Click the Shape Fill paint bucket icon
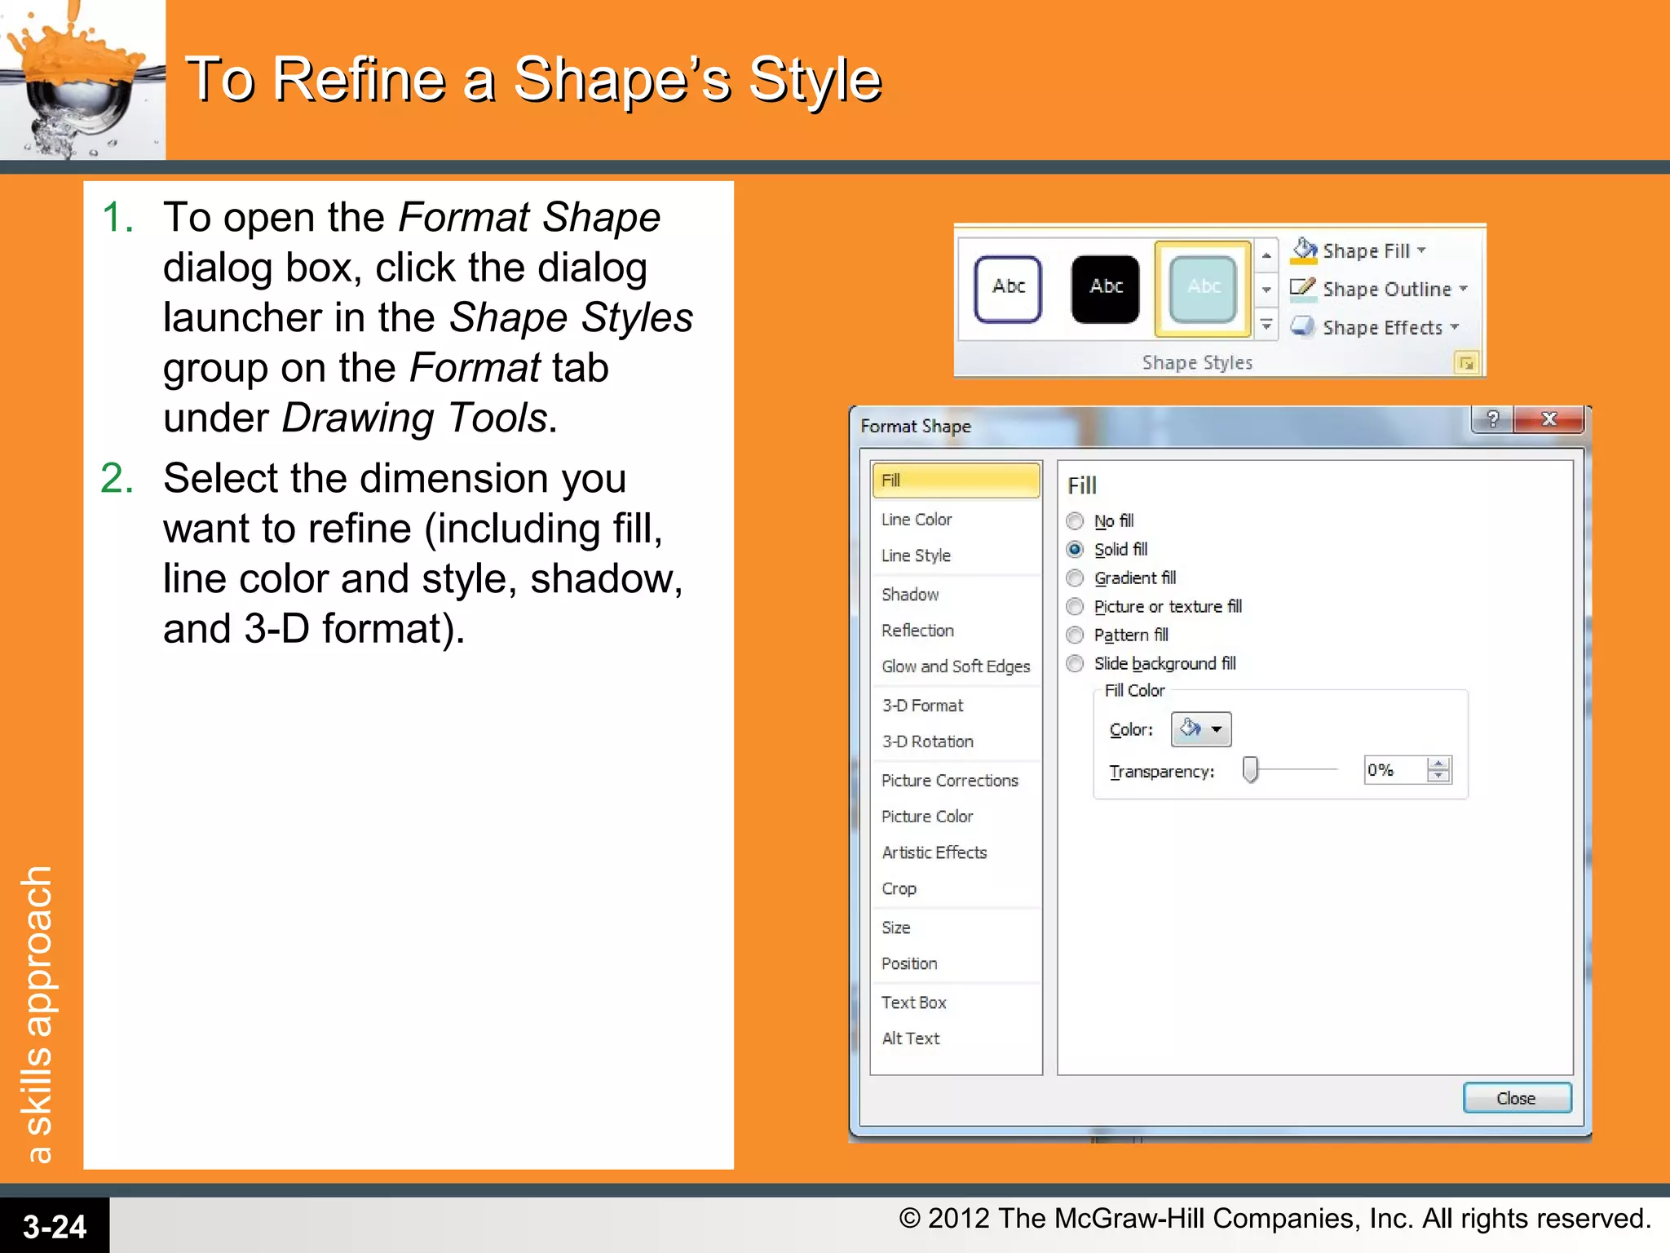1670x1253 pixels. [1303, 250]
